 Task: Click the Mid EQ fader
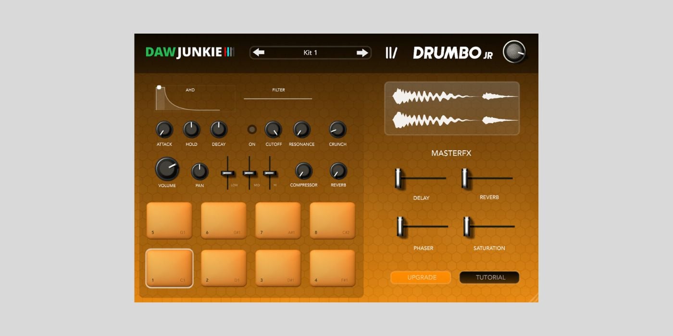(249, 173)
